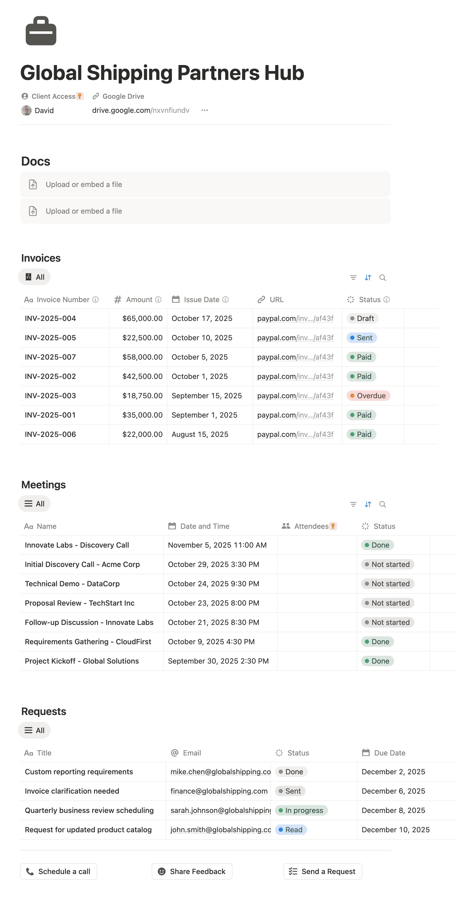Open Request for updated product catalog
The width and height of the screenshot is (456, 908).
pos(88,830)
